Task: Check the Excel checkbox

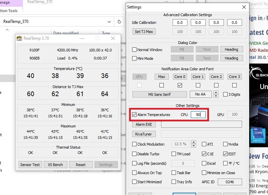Action: pos(204,163)
